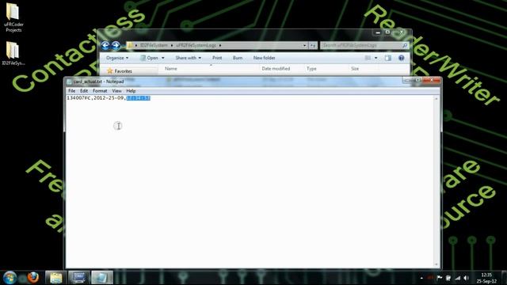Switch to the monitor app on taskbar
The image size is (507, 285).
(79, 278)
